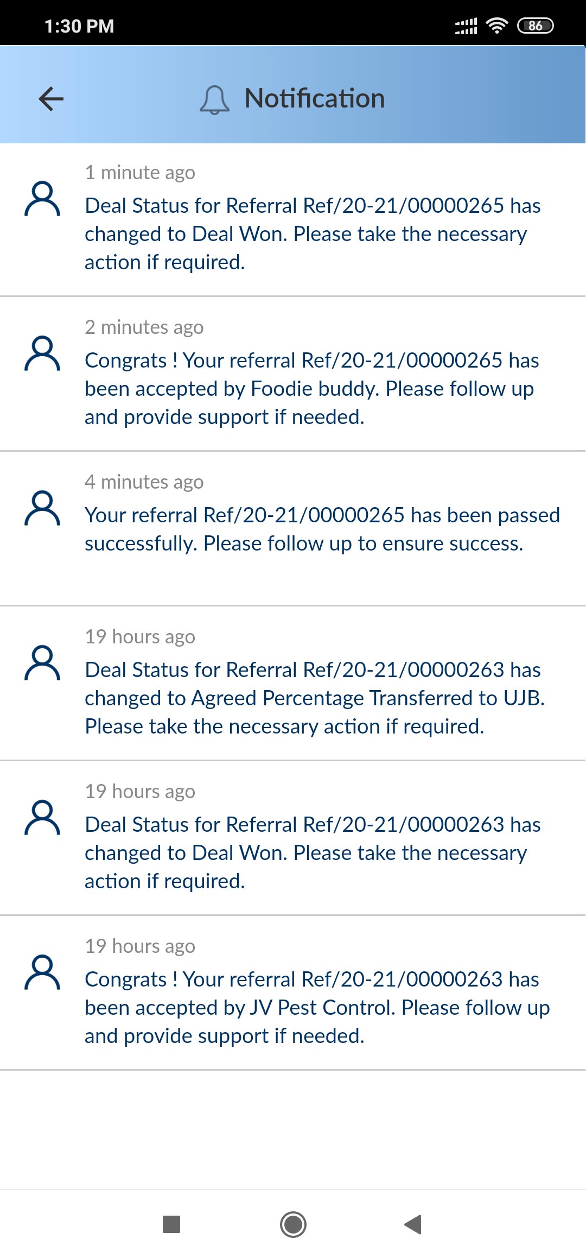
Task: Open the Foodie buddy accepted referral notification
Action: [x=312, y=389]
